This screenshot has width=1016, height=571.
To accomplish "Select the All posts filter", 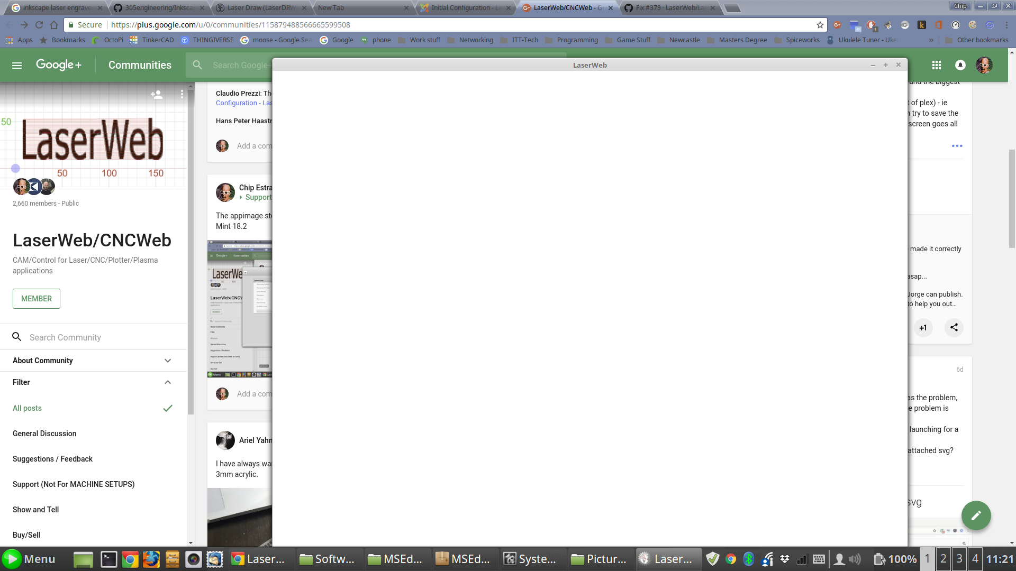I will click(x=93, y=408).
